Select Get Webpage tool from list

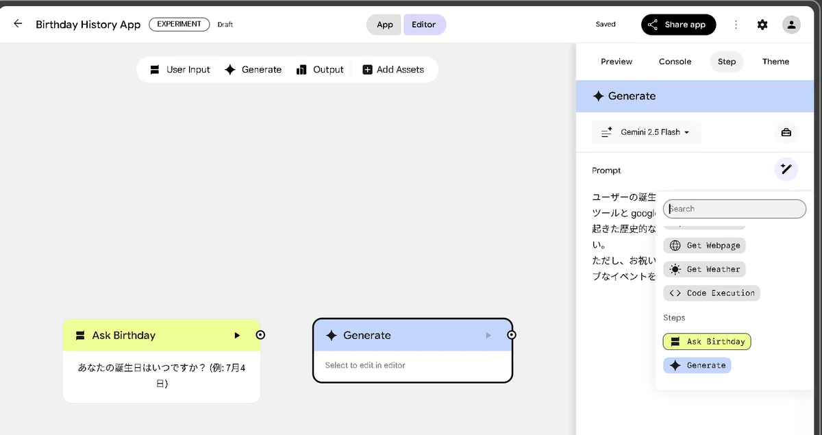coord(704,245)
